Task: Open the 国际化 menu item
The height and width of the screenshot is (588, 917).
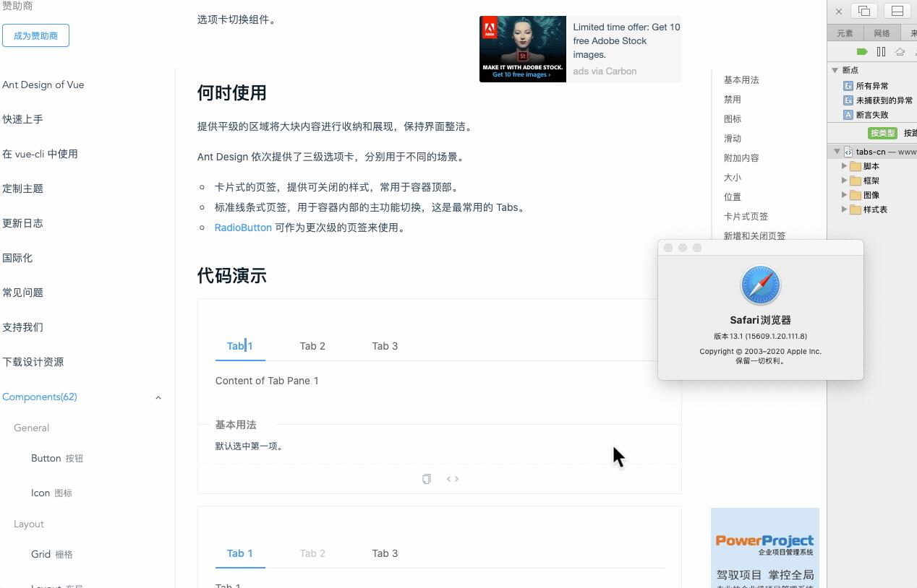Action: [17, 258]
